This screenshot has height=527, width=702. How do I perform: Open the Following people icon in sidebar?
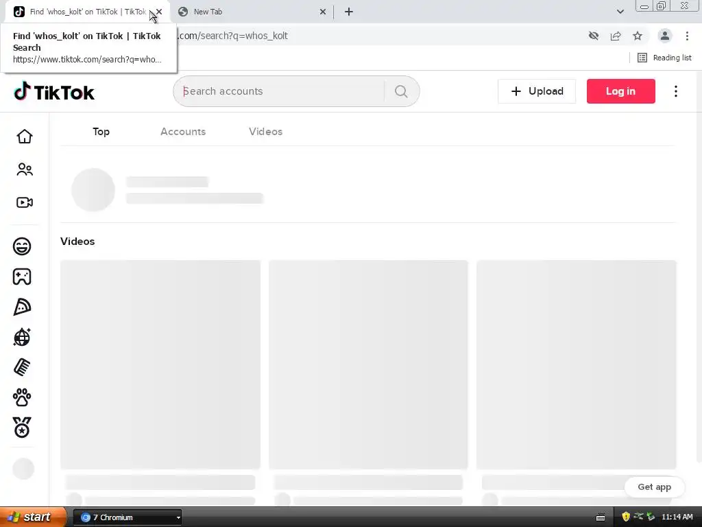click(x=25, y=169)
